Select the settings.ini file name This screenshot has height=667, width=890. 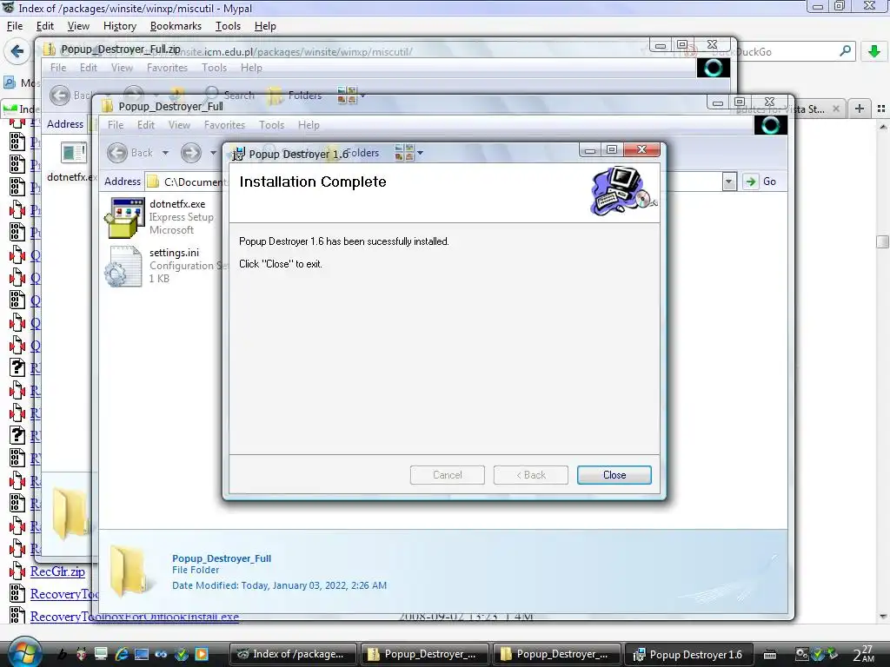click(x=174, y=253)
